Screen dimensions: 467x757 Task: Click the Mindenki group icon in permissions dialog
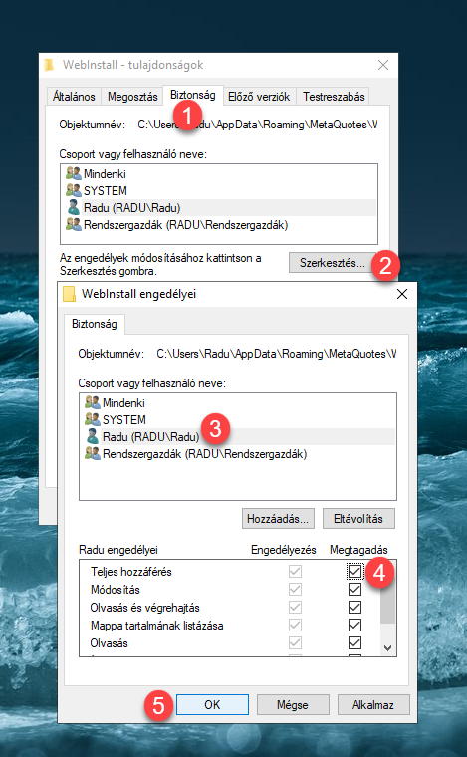(x=93, y=402)
